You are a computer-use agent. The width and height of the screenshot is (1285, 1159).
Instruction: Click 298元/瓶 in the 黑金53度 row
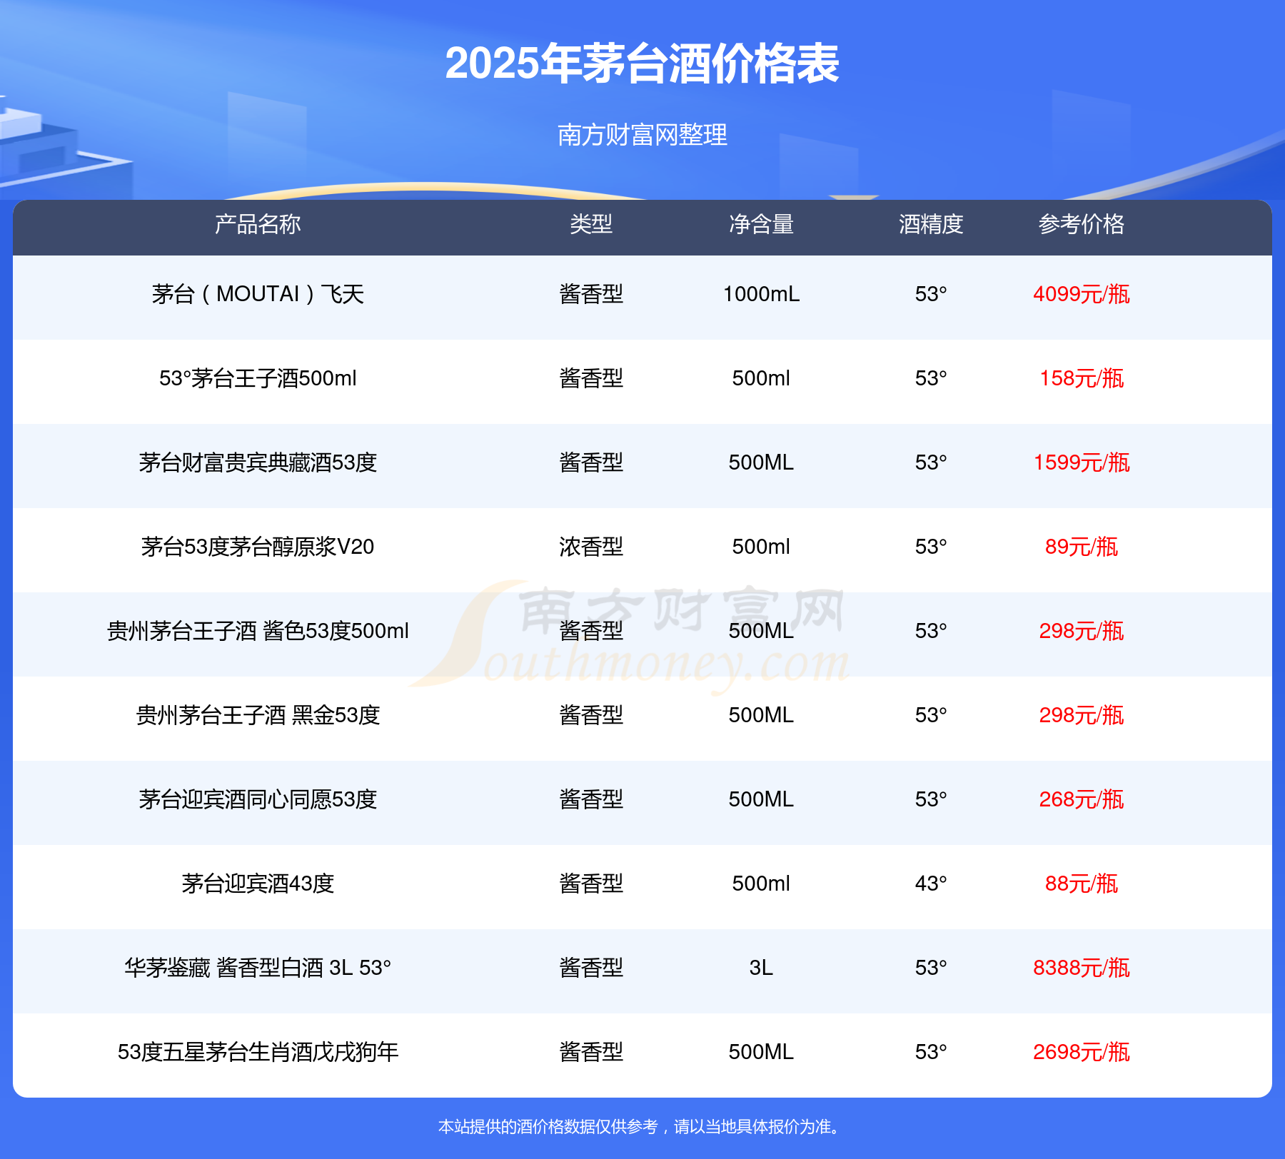click(x=1082, y=715)
